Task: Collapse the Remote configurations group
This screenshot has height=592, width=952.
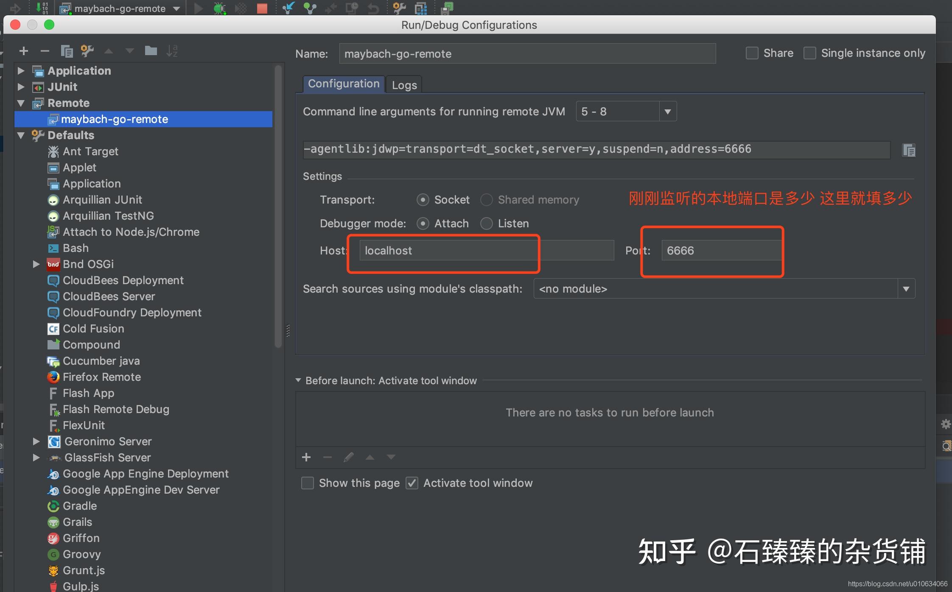Action: click(21, 103)
